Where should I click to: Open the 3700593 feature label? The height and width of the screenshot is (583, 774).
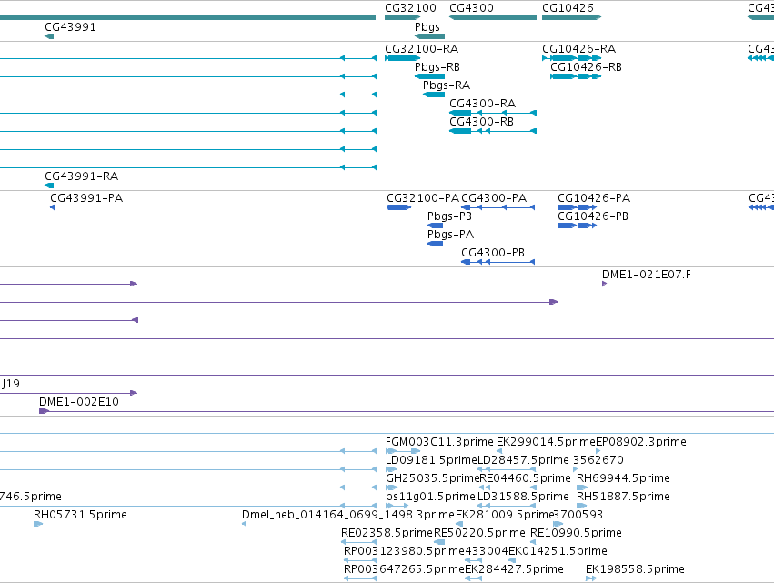point(578,515)
